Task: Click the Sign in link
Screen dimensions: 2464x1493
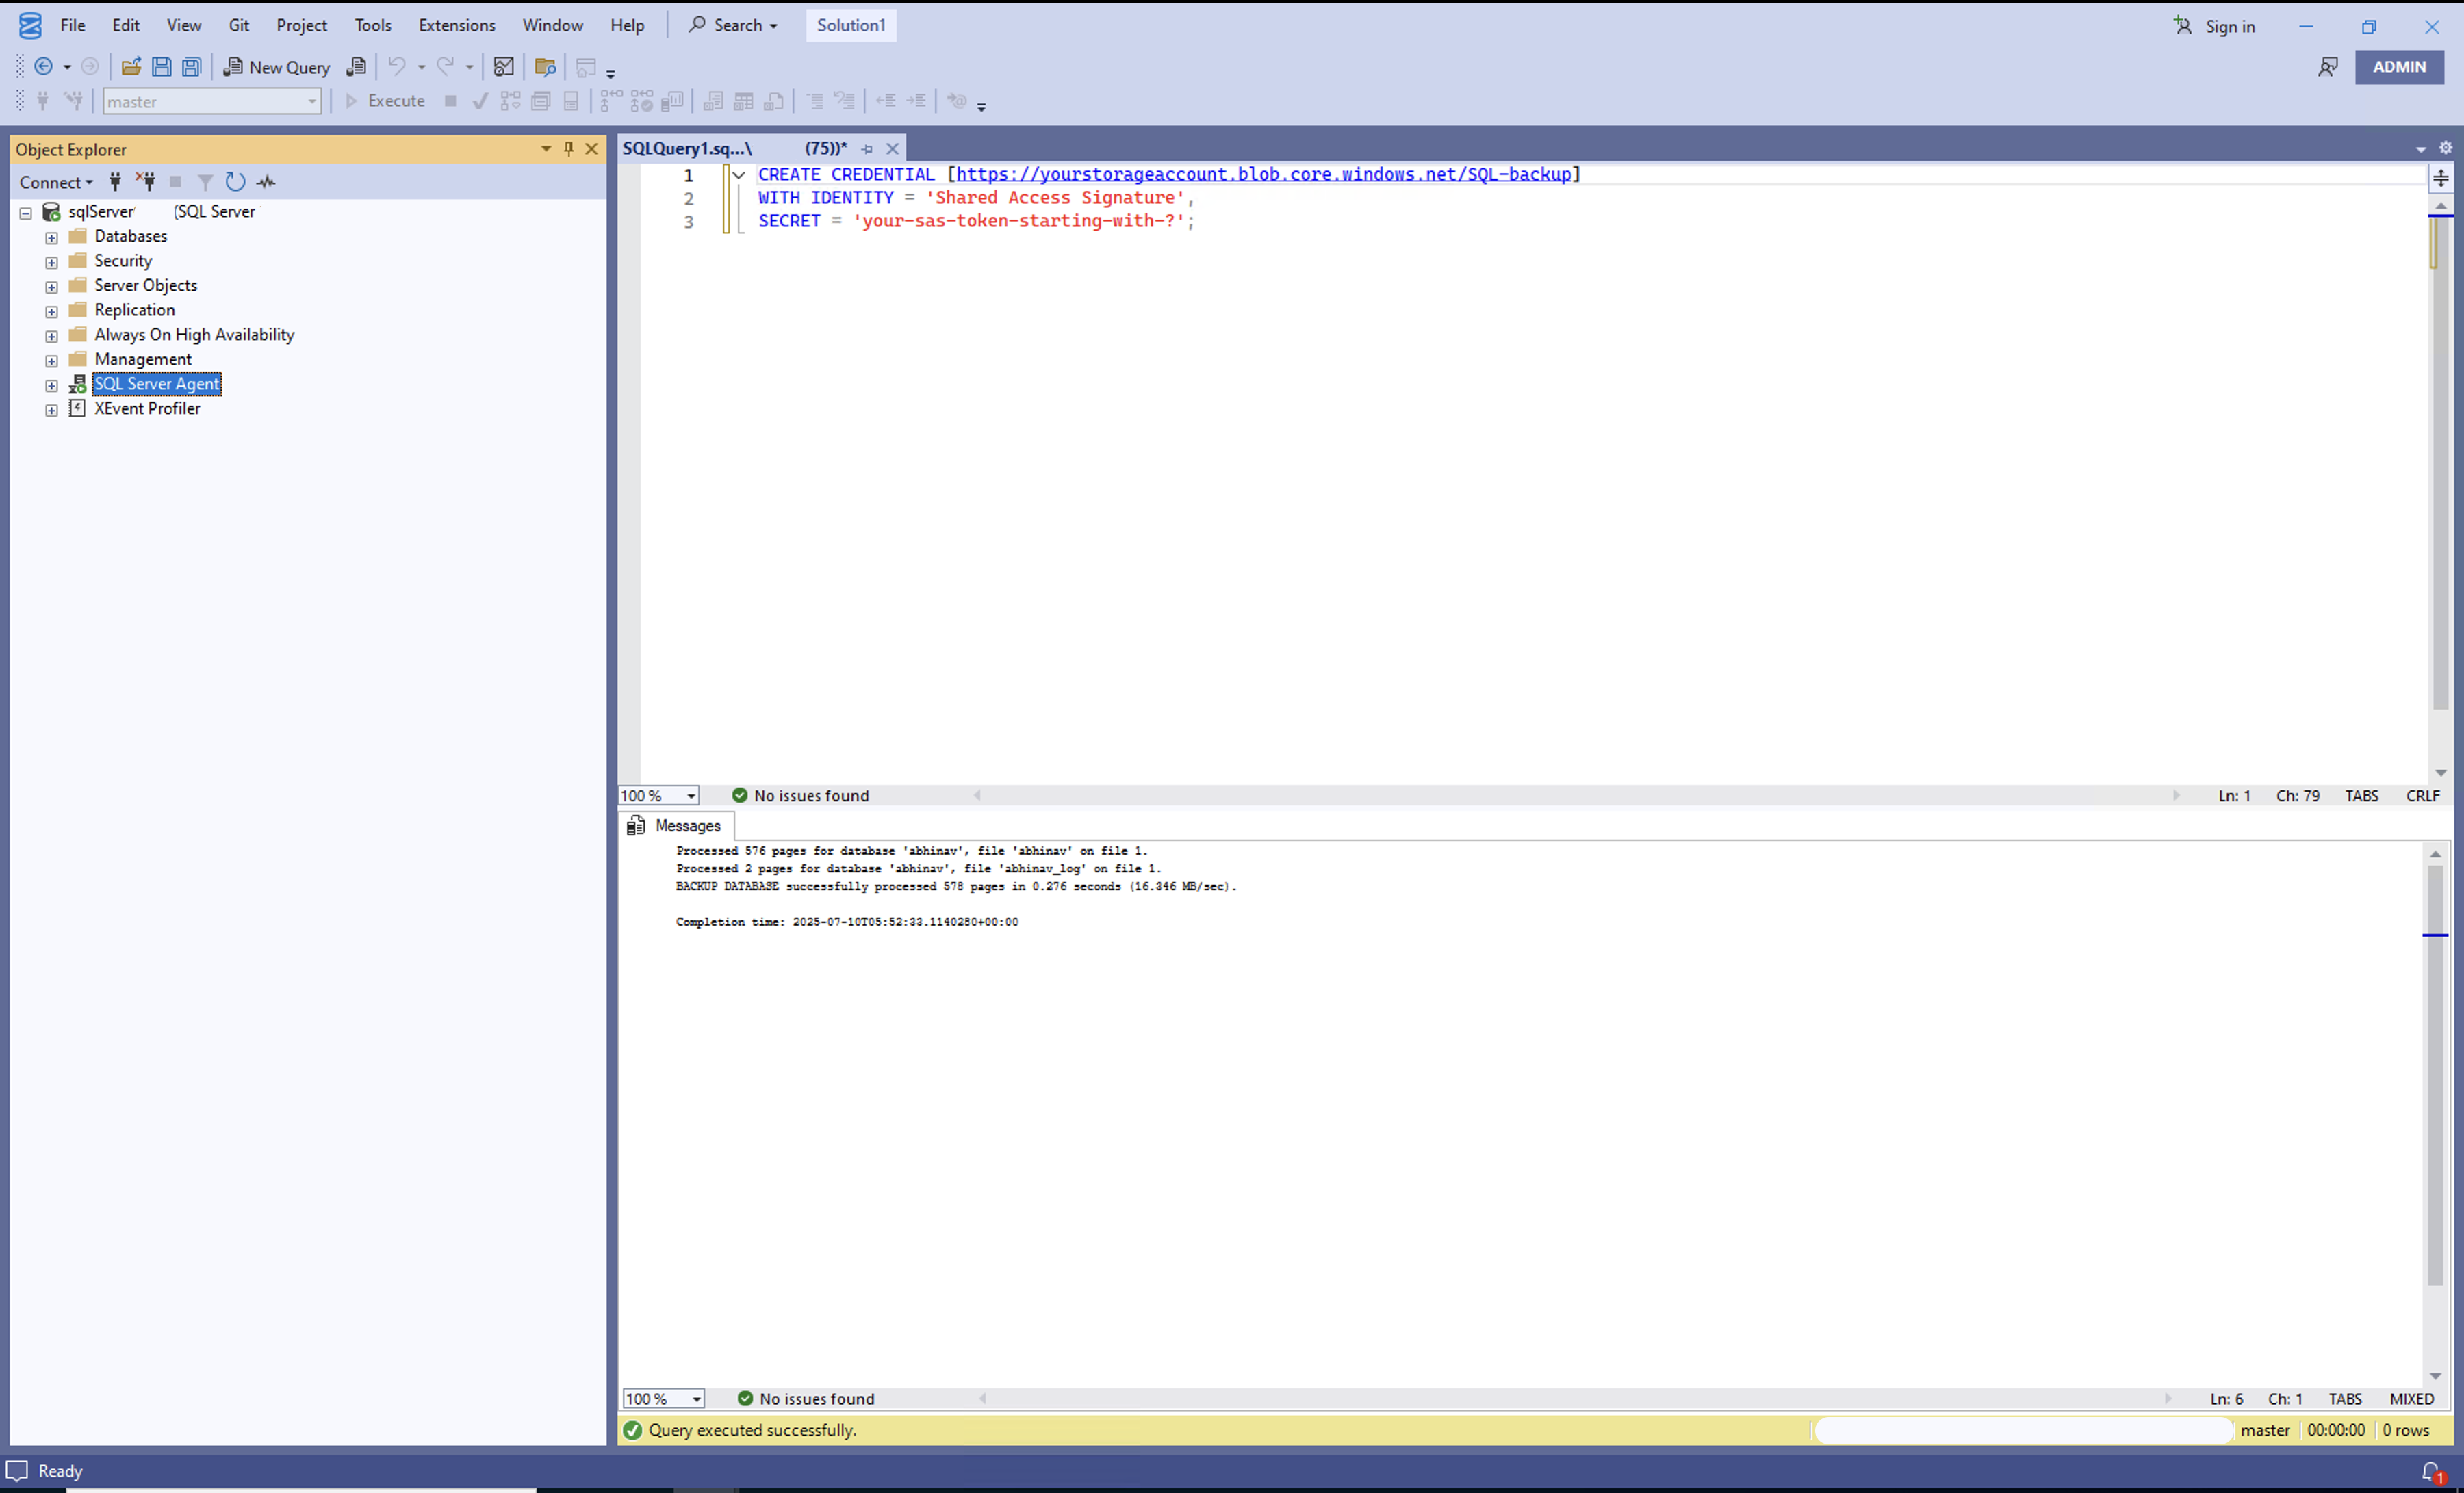Action: click(2229, 27)
